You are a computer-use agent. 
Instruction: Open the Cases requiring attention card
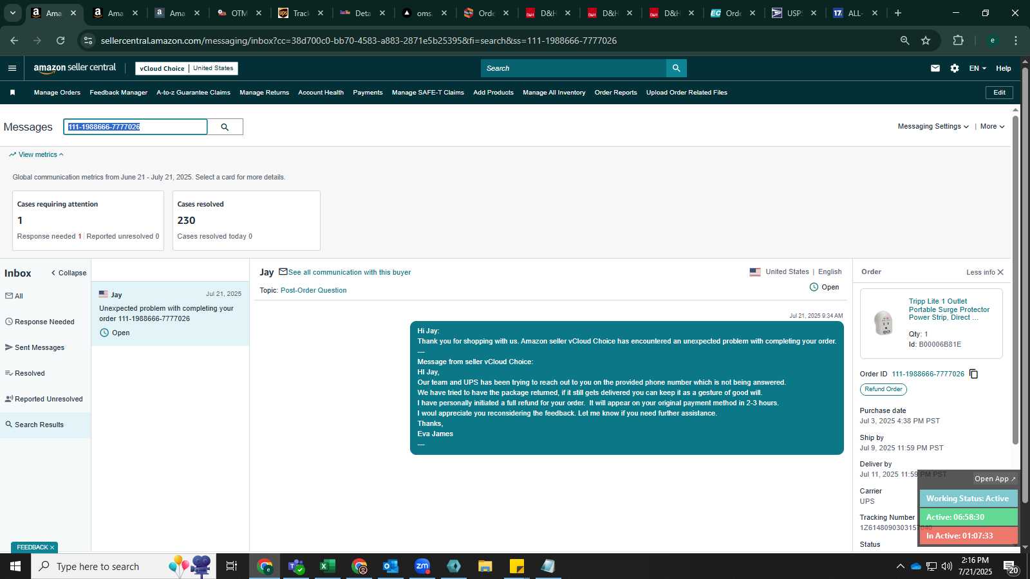pos(88,221)
